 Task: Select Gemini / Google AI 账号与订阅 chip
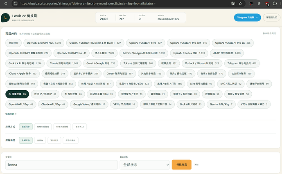(x=144, y=53)
